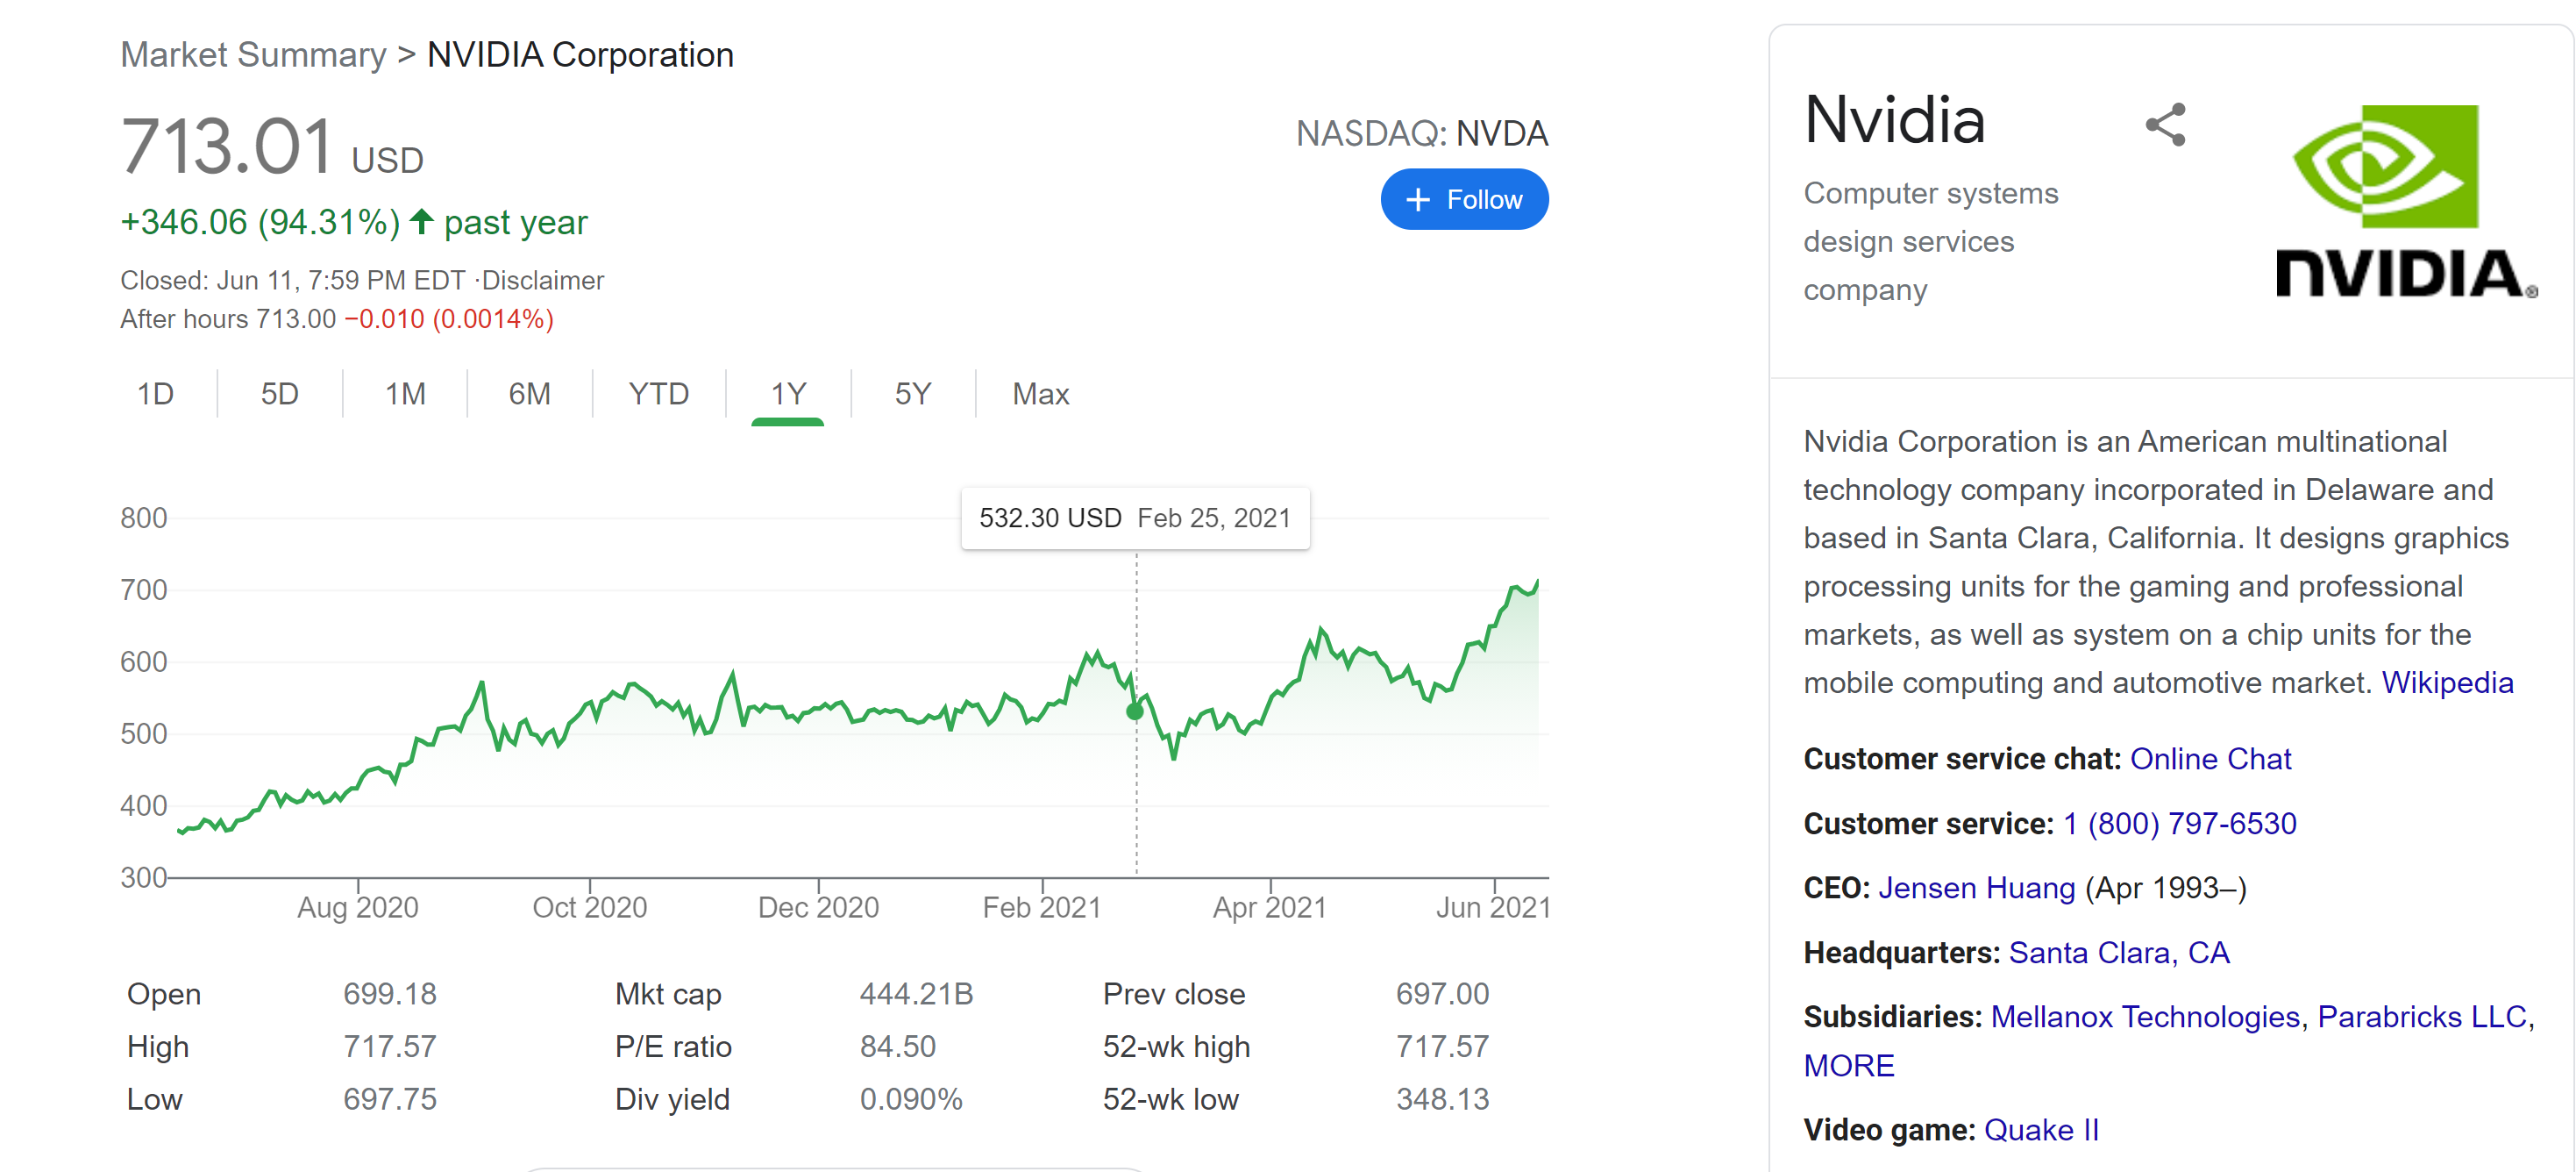Click the NVIDIA logo thumbnail
Viewport: 2576px width, 1172px height.
tap(2406, 201)
